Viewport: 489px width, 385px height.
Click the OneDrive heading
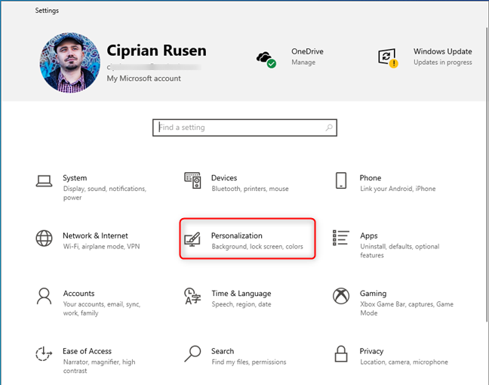(307, 51)
